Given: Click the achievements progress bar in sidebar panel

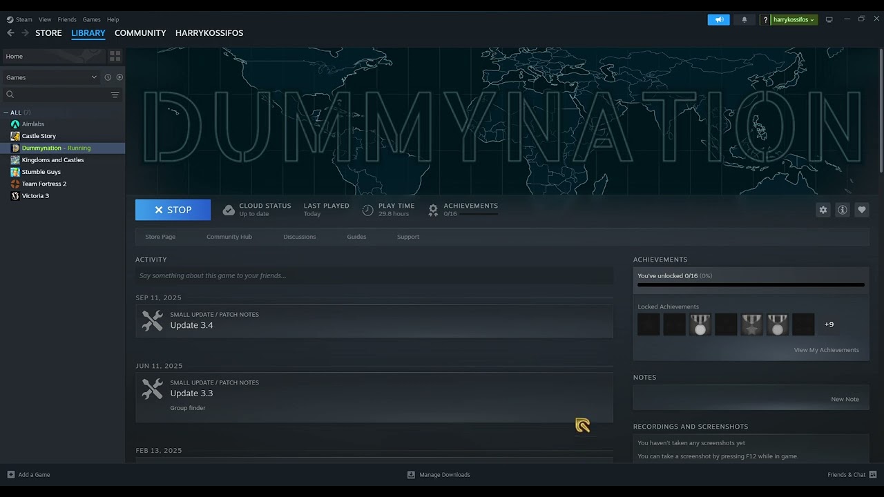Looking at the screenshot, I should point(751,284).
